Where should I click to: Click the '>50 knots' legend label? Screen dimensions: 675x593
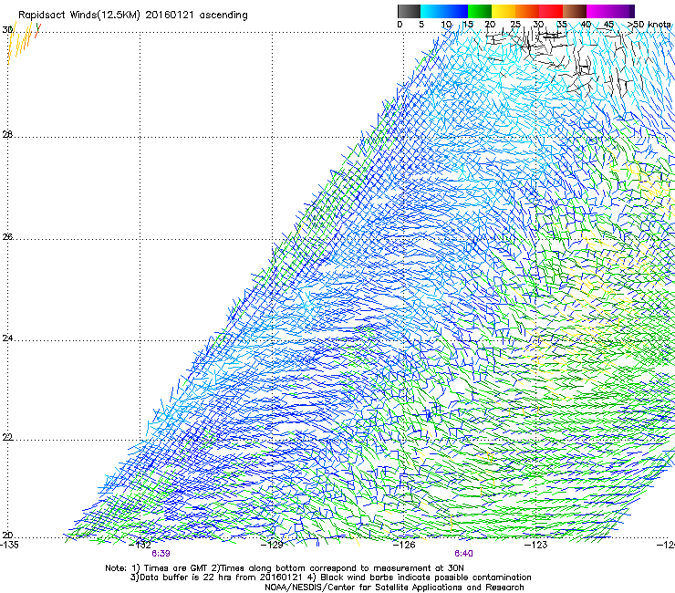649,25
